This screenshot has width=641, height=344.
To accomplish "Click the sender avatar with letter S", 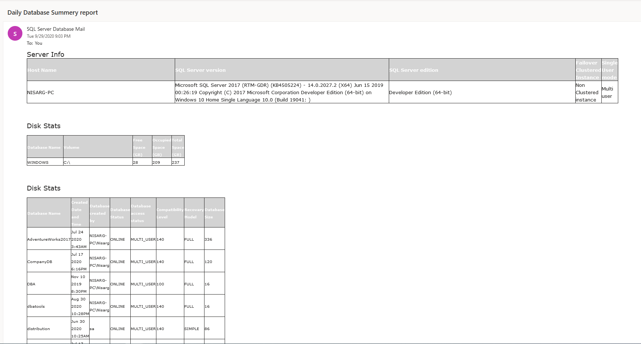I will [15, 33].
